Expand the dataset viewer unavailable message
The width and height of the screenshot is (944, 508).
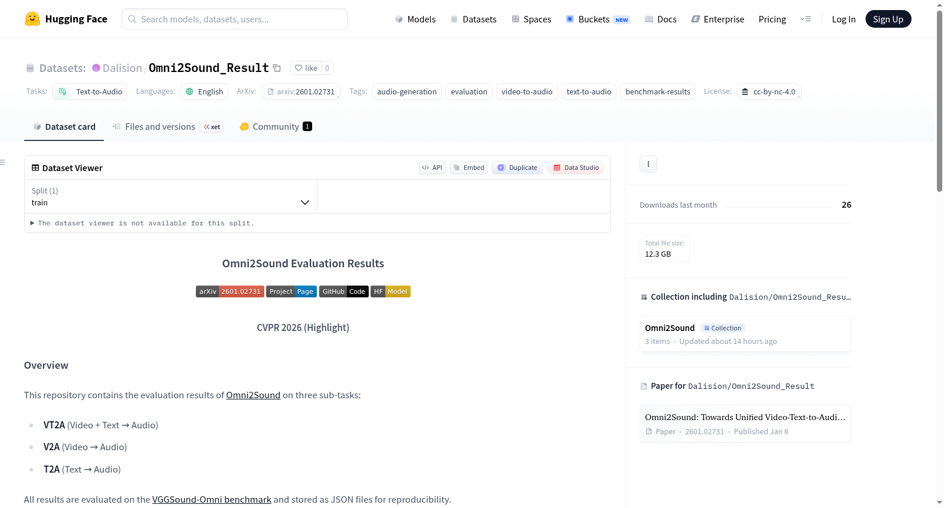(x=142, y=223)
